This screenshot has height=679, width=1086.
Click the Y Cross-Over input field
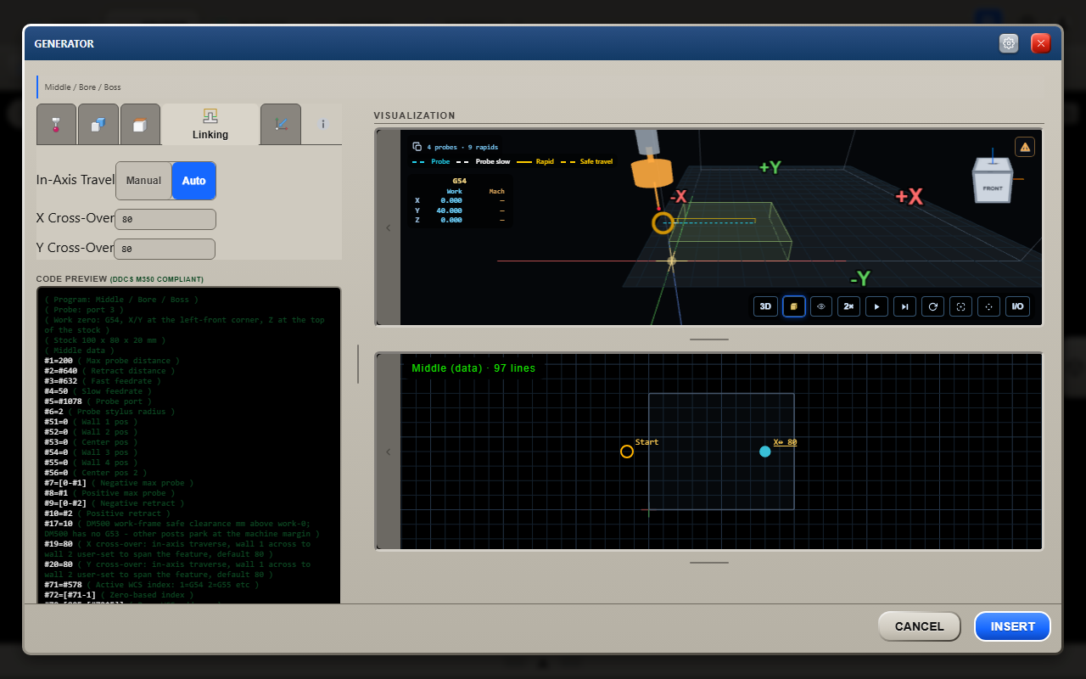(x=165, y=249)
